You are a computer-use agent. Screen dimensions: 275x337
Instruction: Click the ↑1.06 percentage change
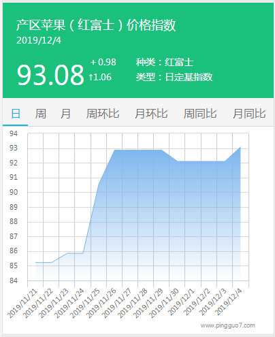click(100, 77)
